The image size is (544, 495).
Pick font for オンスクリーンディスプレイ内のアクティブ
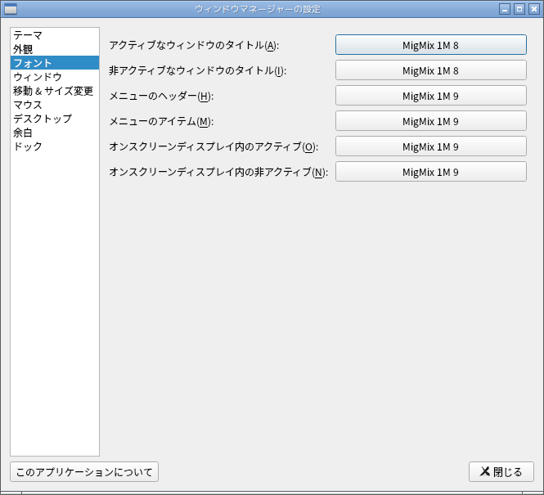coord(431,146)
